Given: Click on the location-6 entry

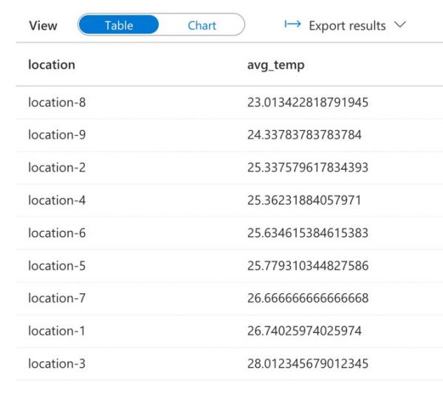Looking at the screenshot, I should [x=57, y=233].
